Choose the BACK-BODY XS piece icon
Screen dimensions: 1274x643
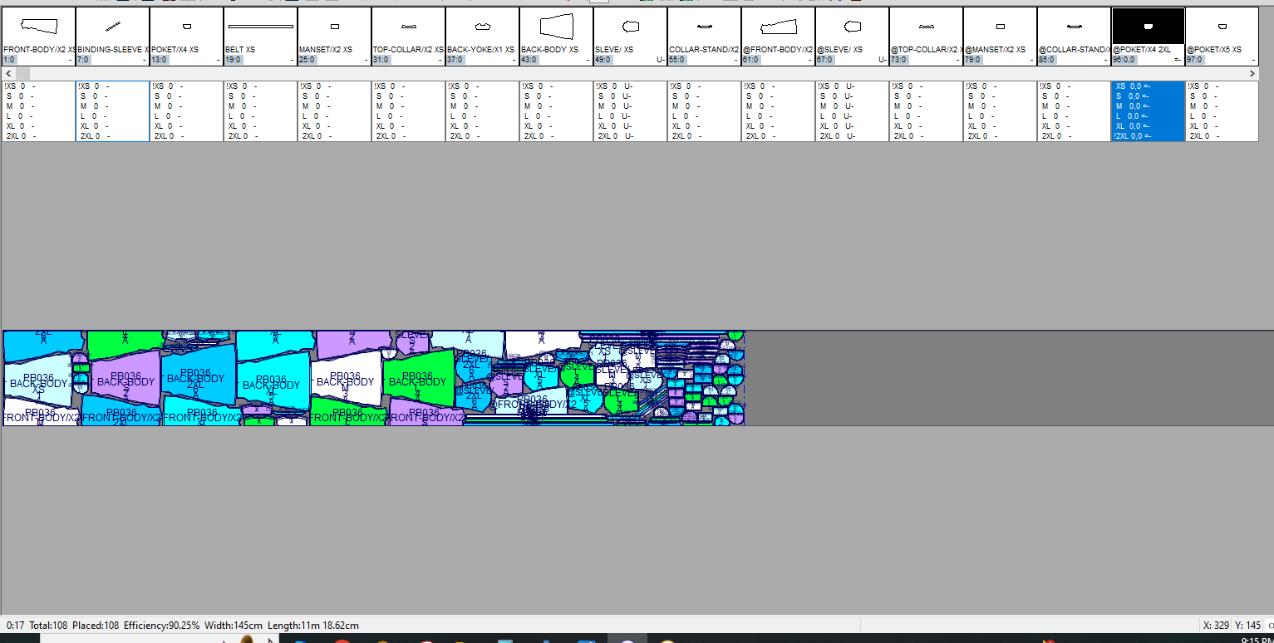[x=556, y=27]
